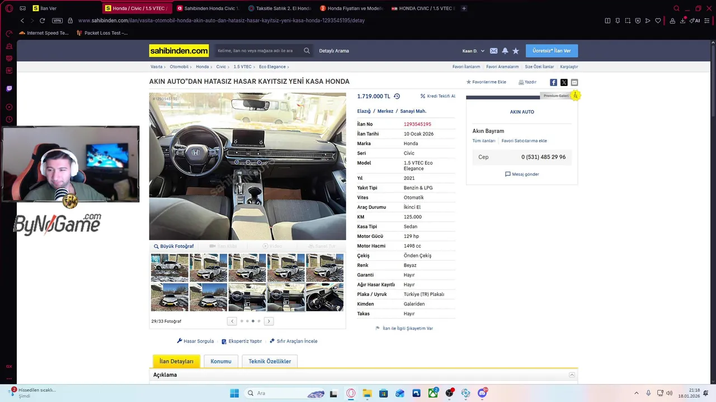Image resolution: width=716 pixels, height=402 pixels.
Task: Click the price history clock icon
Action: pyautogui.click(x=397, y=96)
